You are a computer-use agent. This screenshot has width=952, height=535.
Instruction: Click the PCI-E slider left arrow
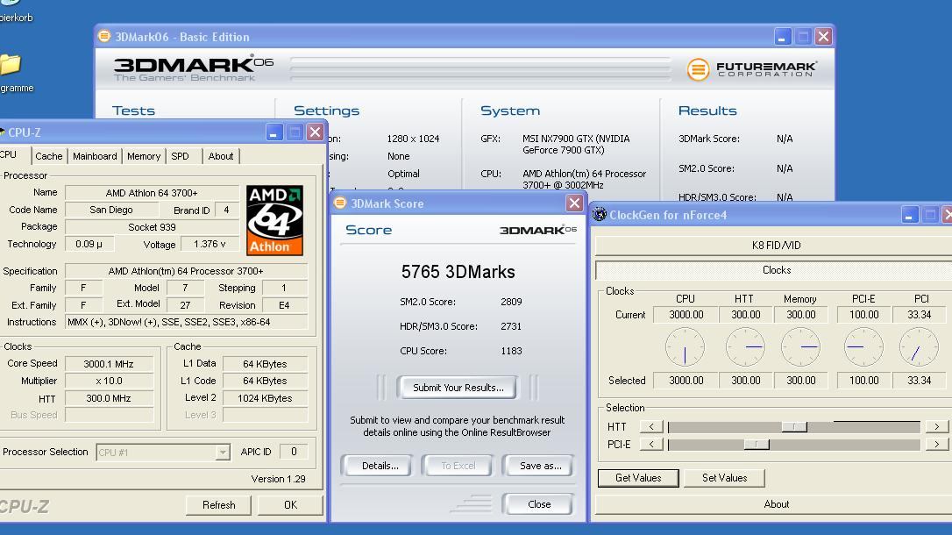[x=651, y=444]
